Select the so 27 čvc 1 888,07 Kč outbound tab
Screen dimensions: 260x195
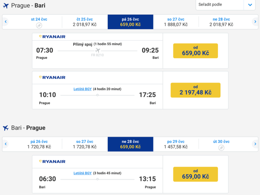(176, 22)
